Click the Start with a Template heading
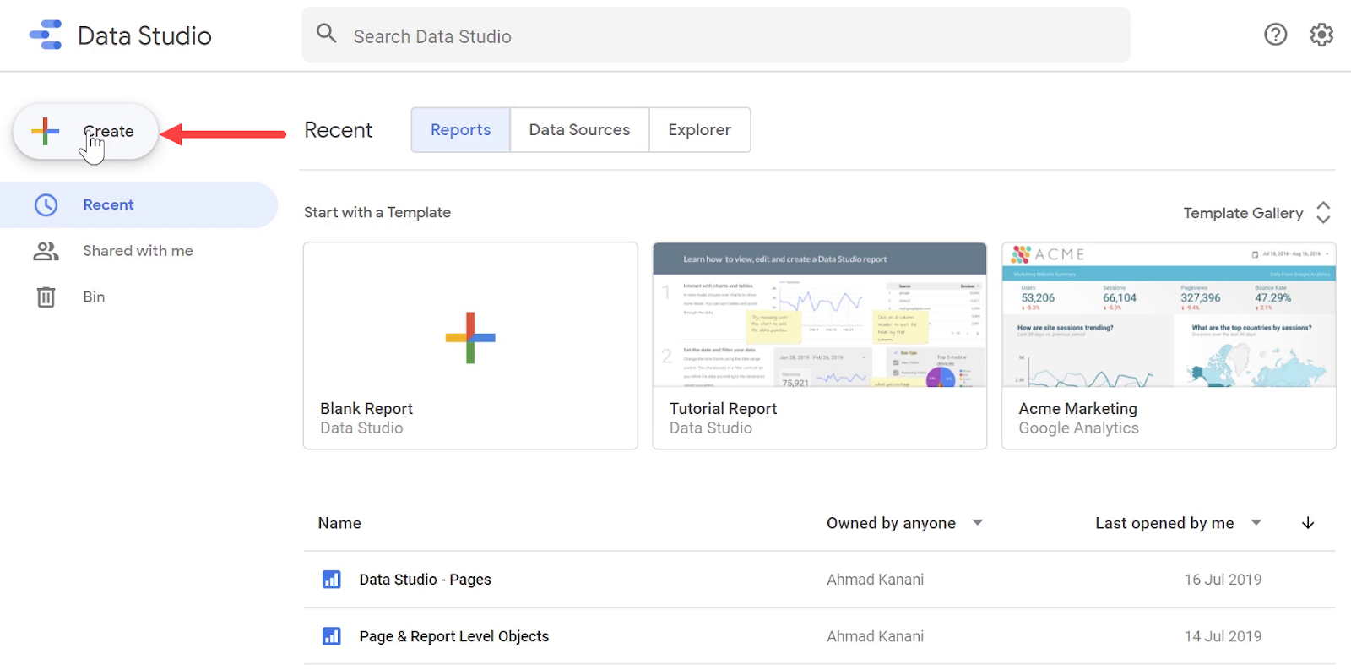This screenshot has width=1351, height=670. click(377, 213)
